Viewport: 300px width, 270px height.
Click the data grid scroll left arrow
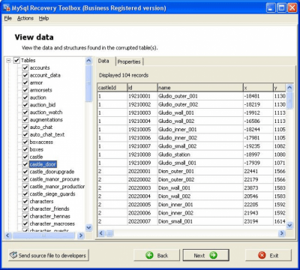[x=101, y=233]
